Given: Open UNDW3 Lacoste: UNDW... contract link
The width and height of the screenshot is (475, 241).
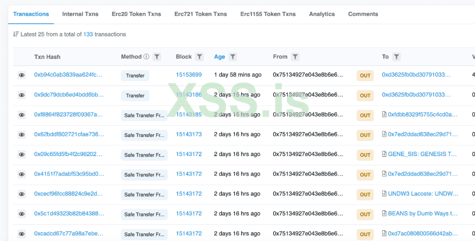Looking at the screenshot, I should tap(423, 194).
